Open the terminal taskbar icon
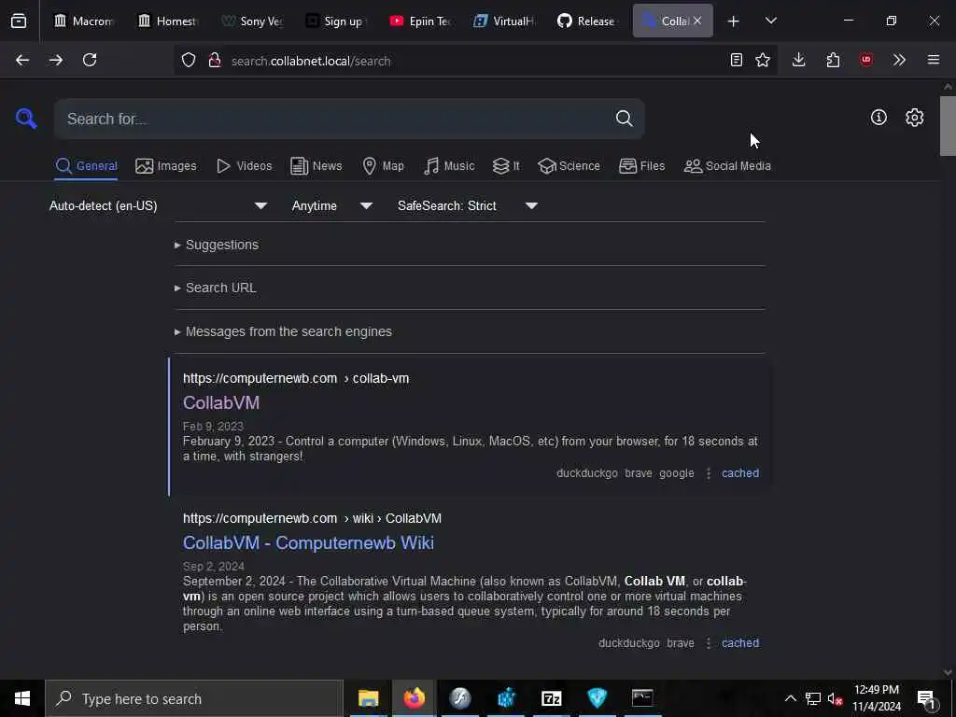The height and width of the screenshot is (717, 956). [642, 698]
